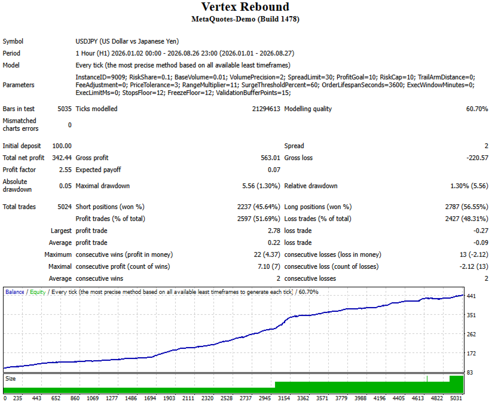Click the 172 value on chart axis

pyautogui.click(x=471, y=353)
